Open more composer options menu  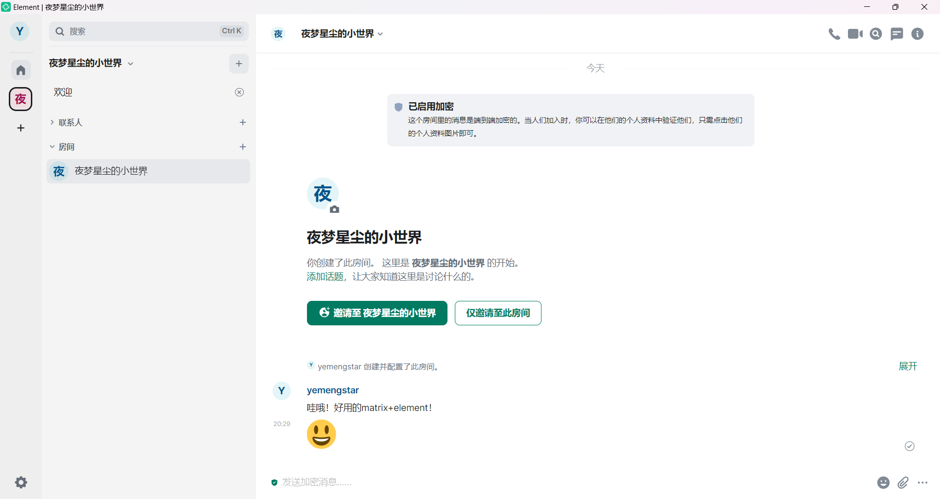(923, 483)
